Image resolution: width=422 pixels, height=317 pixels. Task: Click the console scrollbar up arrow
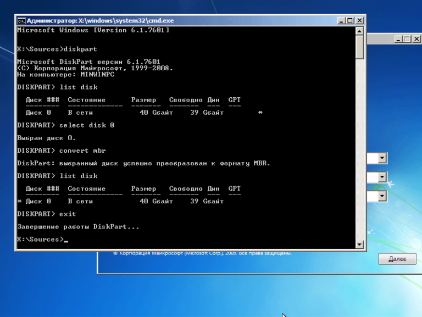359,31
